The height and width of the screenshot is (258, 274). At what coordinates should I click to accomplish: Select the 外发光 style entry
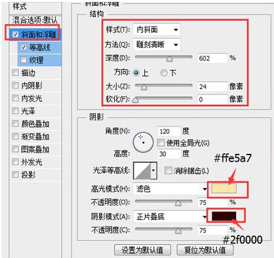click(32, 162)
